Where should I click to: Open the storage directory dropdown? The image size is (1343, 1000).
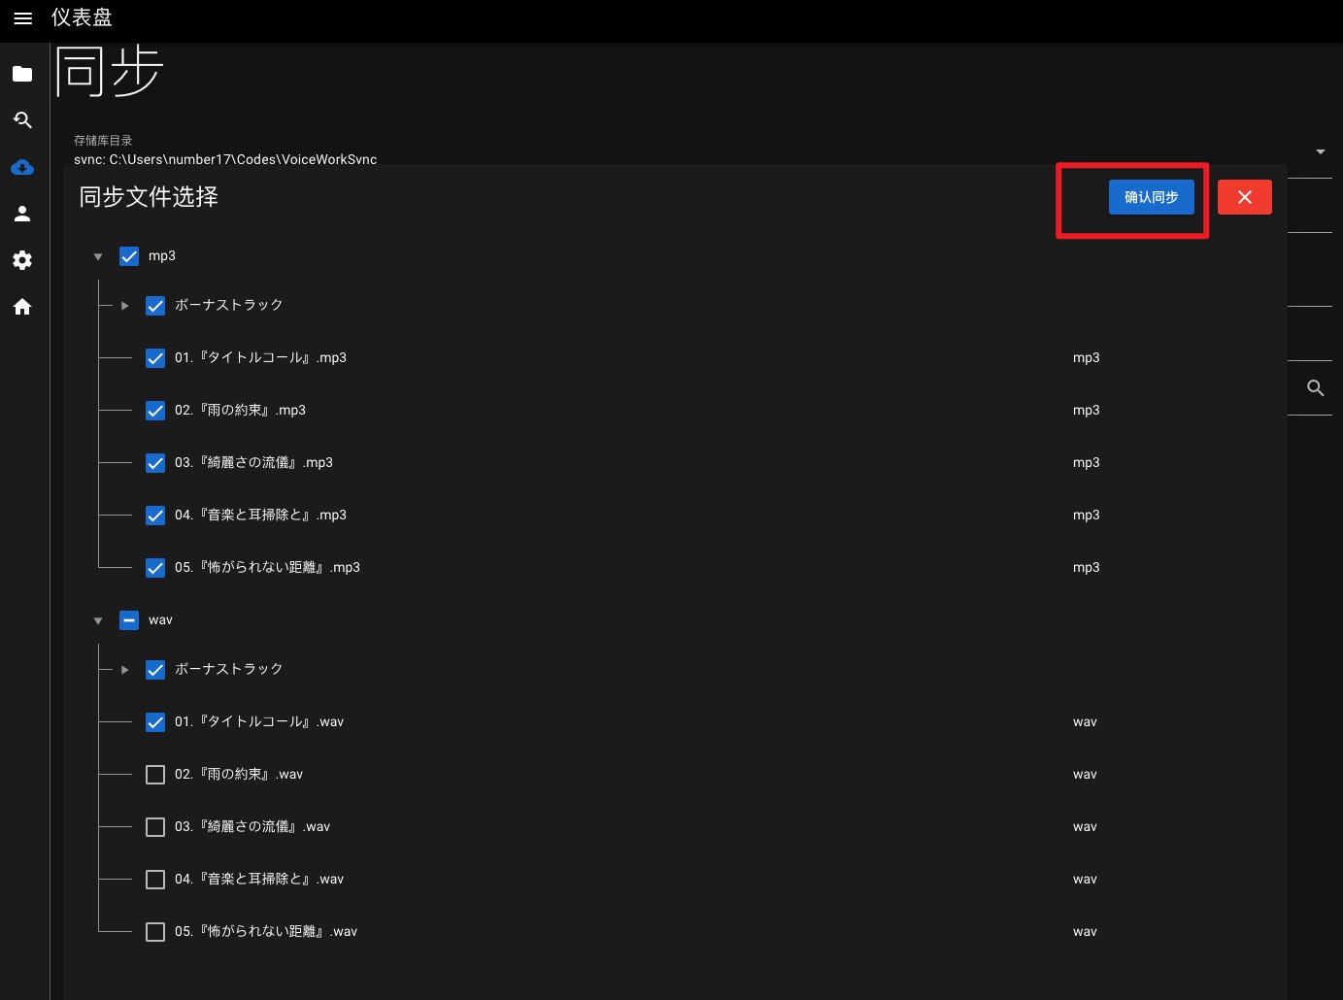1320,151
